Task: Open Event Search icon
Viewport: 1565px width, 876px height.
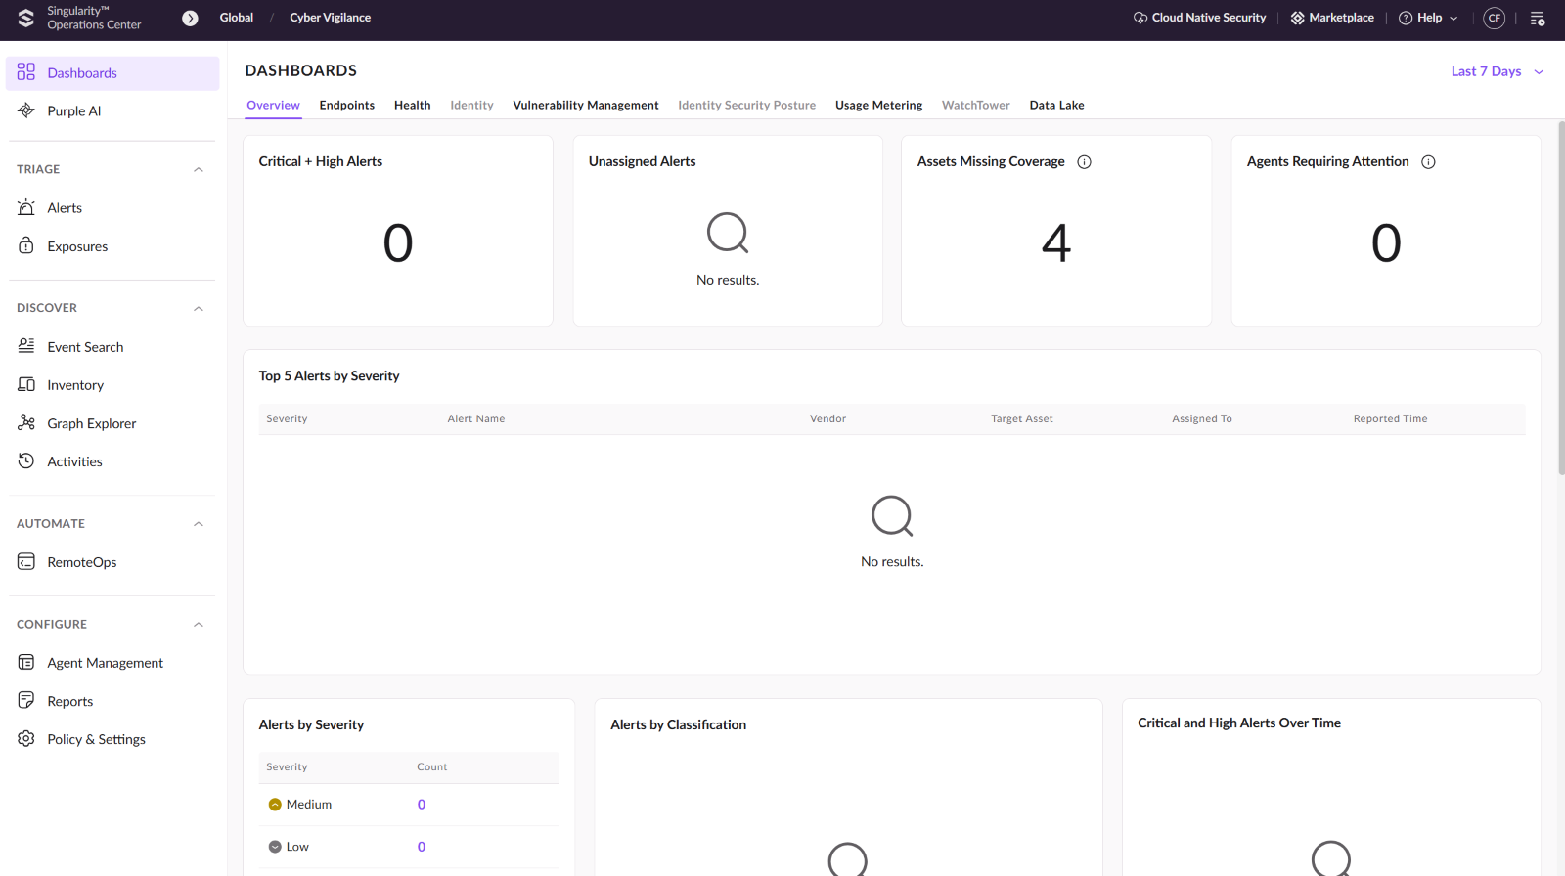Action: (26, 346)
